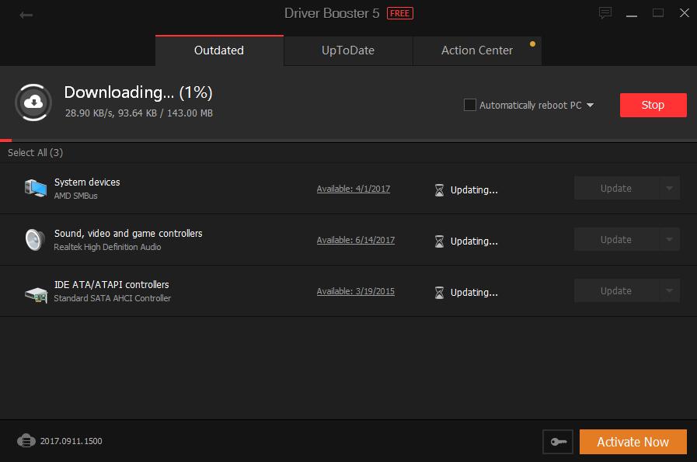Click the red download progress bar
The height and width of the screenshot is (462, 697).
[5, 141]
